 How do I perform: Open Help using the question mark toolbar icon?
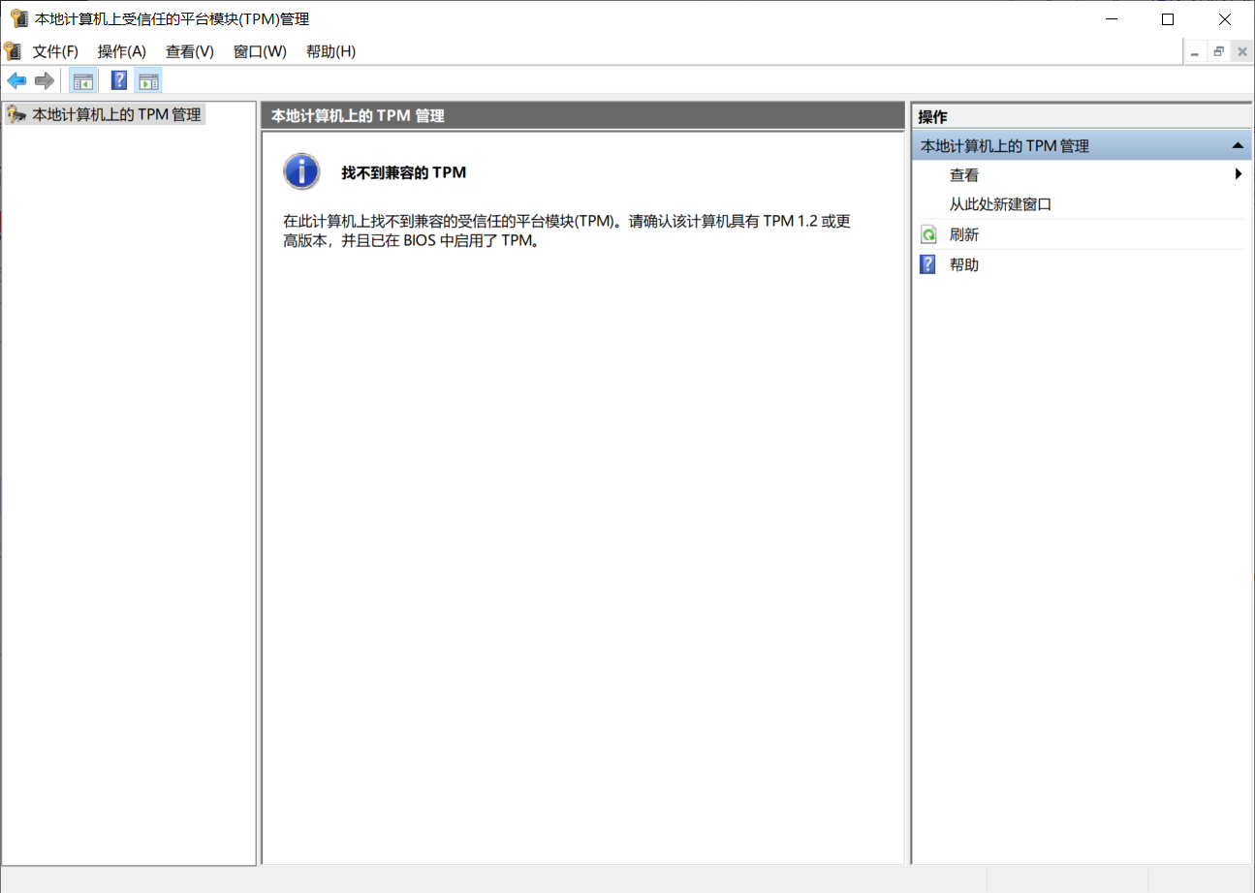click(117, 80)
